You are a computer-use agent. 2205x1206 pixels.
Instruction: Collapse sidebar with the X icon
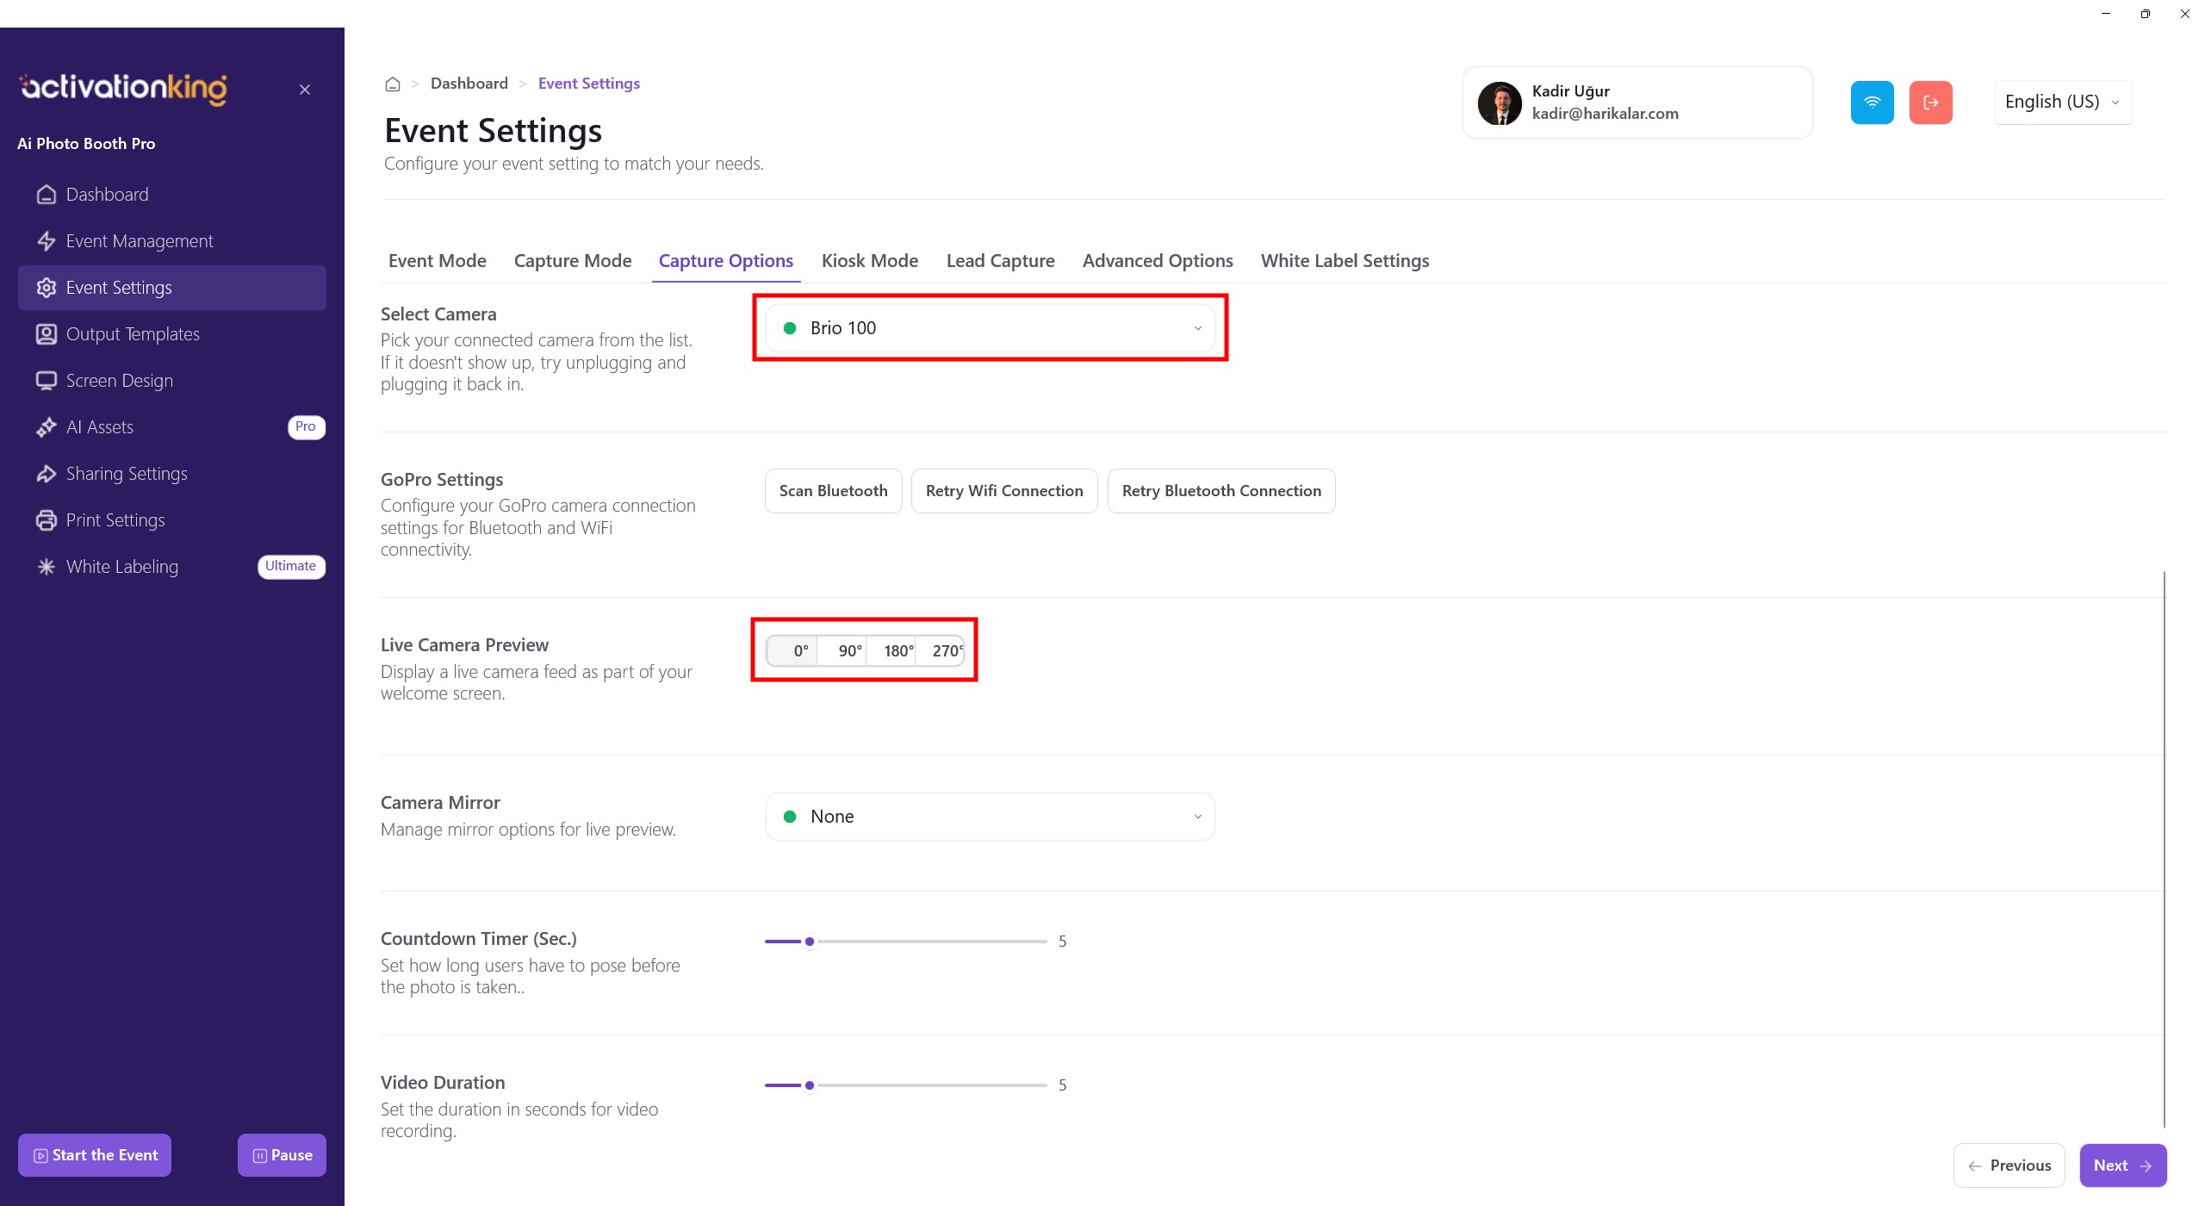(x=305, y=90)
